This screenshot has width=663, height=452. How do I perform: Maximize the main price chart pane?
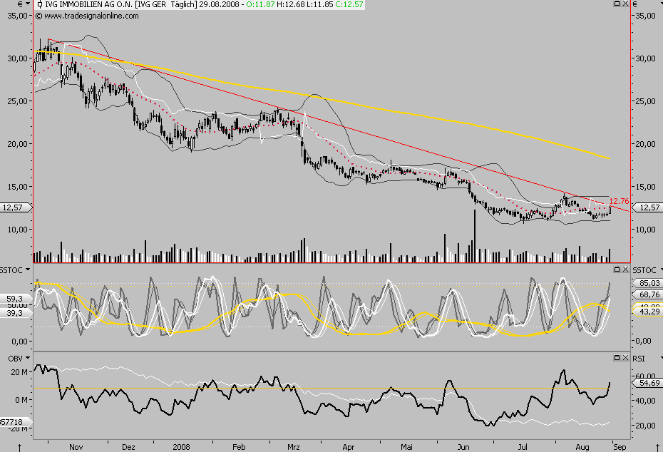click(617, 4)
